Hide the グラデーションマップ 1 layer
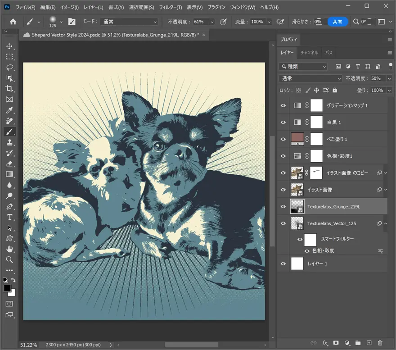Viewport: 396px width, 350px height. (283, 105)
